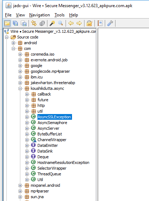The width and height of the screenshot is (149, 201).
Task: Collapse the com package
Action: coord(13,49)
